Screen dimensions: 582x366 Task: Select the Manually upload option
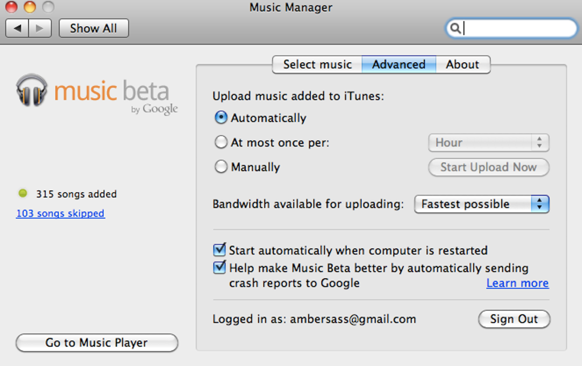tap(221, 167)
